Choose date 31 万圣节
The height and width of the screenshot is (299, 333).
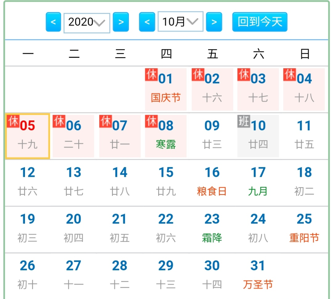click(x=258, y=276)
